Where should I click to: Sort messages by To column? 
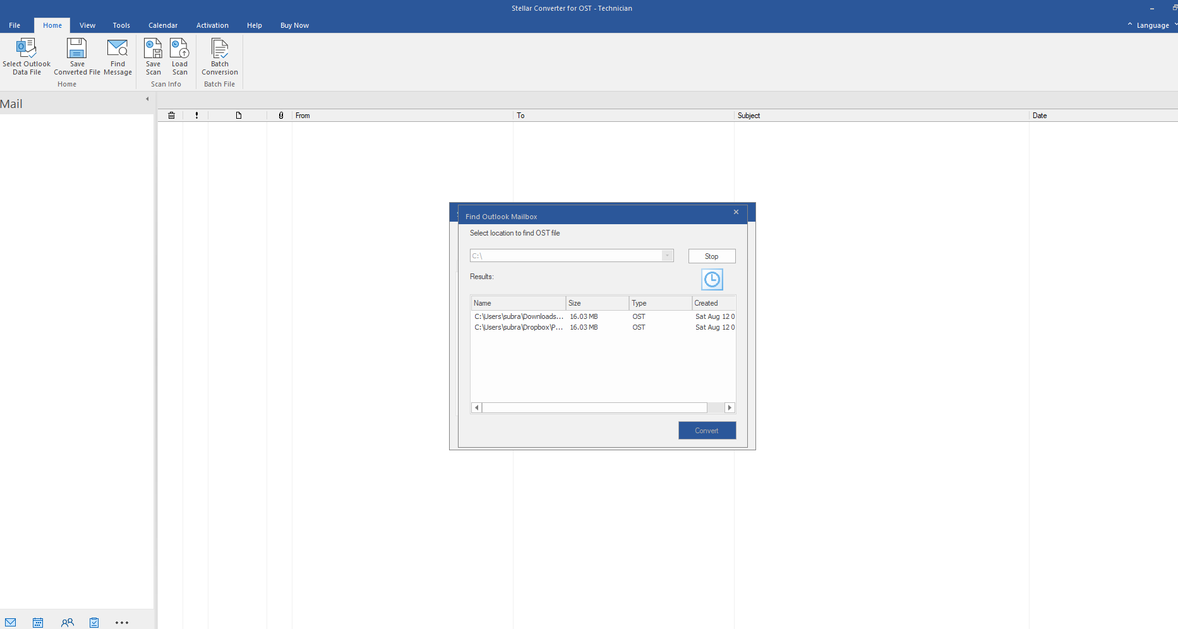623,116
